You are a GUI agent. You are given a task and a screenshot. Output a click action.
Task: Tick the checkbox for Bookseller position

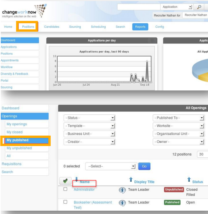click(x=65, y=202)
